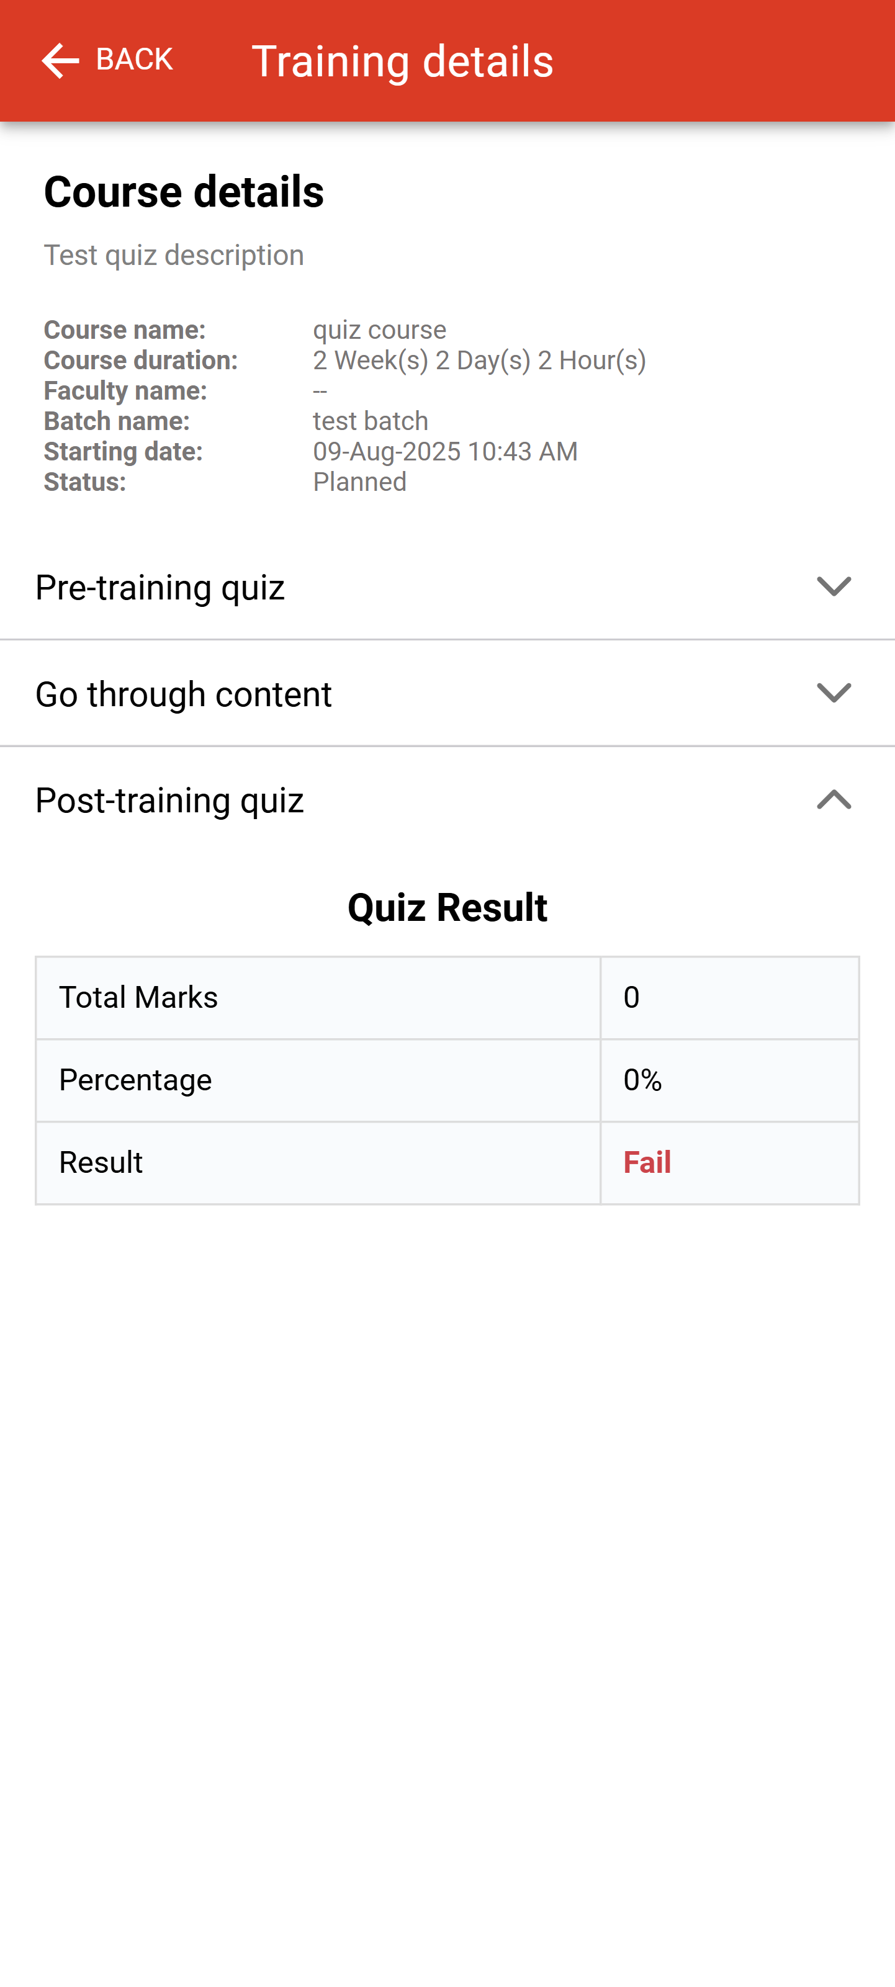Expand the Go through content chevron
The width and height of the screenshot is (895, 1987).
[834, 693]
